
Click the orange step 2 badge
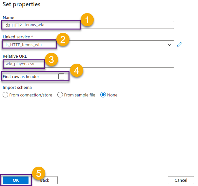(63, 40)
